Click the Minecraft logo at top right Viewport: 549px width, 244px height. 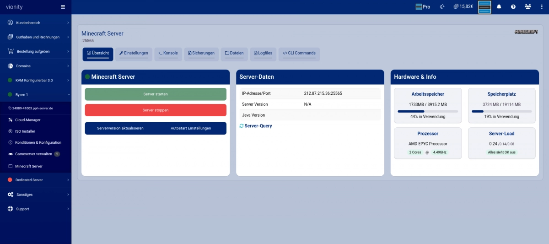pyautogui.click(x=526, y=32)
